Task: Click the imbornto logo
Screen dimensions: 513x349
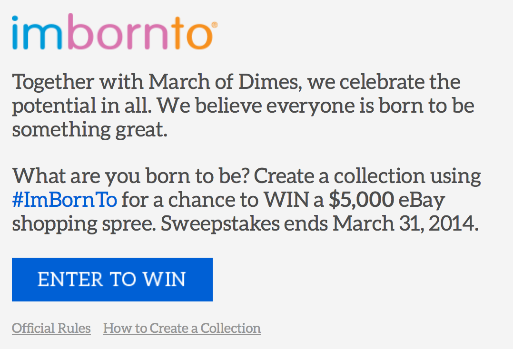Action: click(x=112, y=33)
